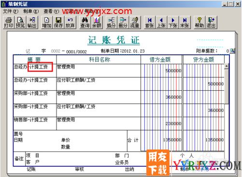Open the 文件 menu
242x177 pixels.
(11, 11)
